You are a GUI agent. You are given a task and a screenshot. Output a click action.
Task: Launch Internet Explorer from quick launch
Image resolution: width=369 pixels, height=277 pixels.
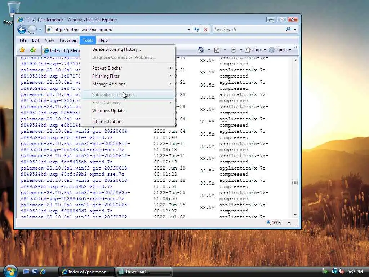43,272
